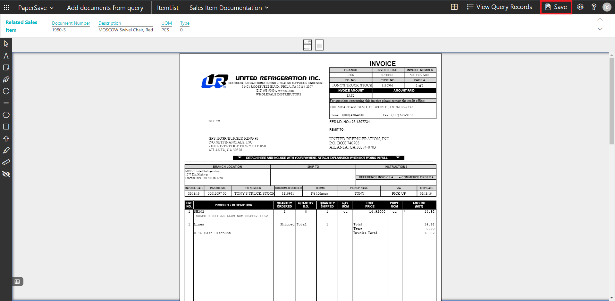Choose the highlighter tool

coord(6,150)
